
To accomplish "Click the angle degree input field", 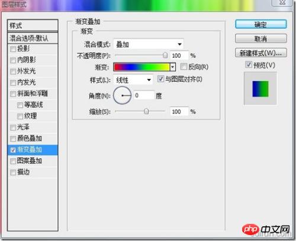I will coord(144,96).
